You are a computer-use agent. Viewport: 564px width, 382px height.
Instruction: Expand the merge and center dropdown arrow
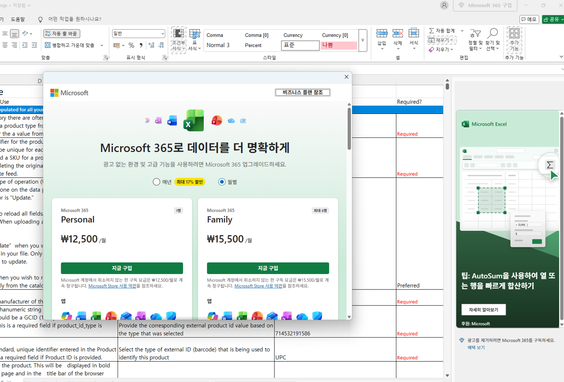pyautogui.click(x=102, y=45)
